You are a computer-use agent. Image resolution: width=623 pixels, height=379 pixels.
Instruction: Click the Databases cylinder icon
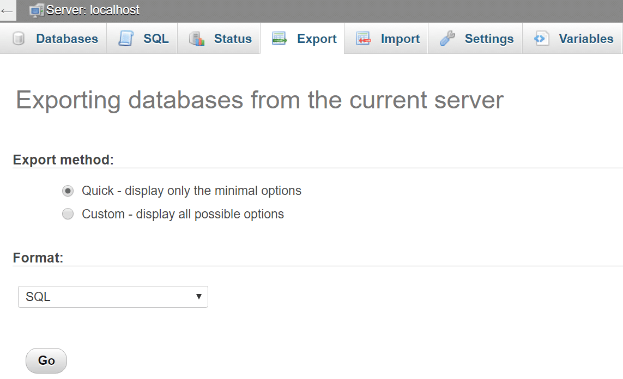pyautogui.click(x=19, y=39)
